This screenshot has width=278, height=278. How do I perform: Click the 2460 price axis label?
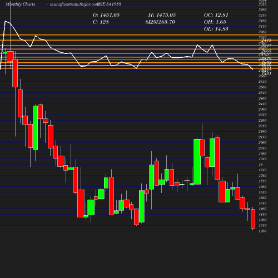pos(262,98)
